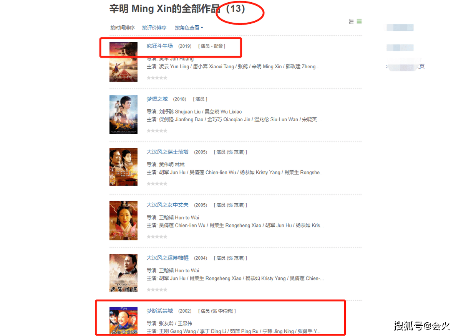
Task: Open the 梦想之城 title link
Action: pos(157,99)
